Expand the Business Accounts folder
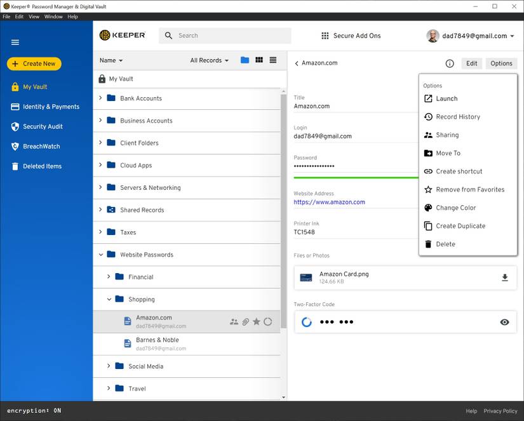Image resolution: width=524 pixels, height=421 pixels. [x=100, y=120]
